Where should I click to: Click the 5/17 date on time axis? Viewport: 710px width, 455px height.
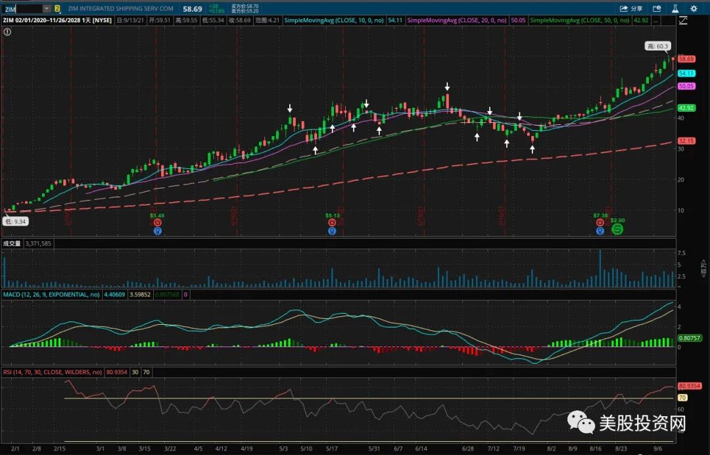332,448
